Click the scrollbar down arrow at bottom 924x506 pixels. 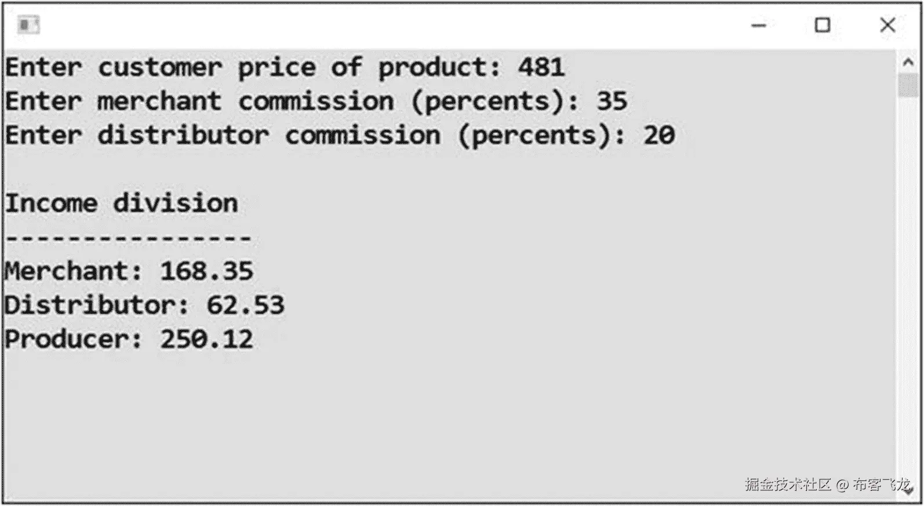(x=908, y=492)
